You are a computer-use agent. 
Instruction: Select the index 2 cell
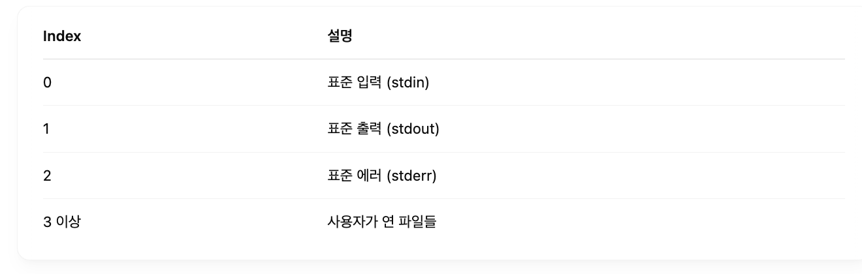coord(47,176)
